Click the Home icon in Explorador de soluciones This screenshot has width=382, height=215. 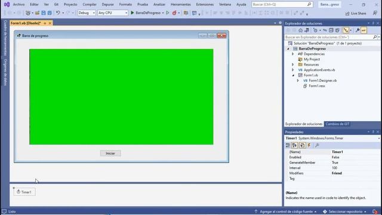pyautogui.click(x=300, y=30)
